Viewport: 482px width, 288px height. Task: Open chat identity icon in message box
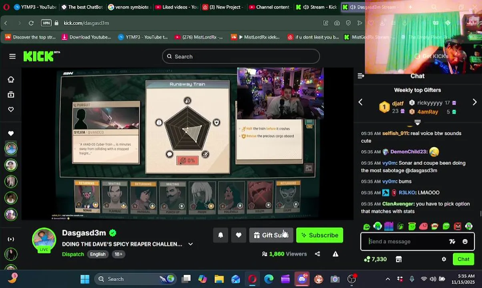point(452,242)
